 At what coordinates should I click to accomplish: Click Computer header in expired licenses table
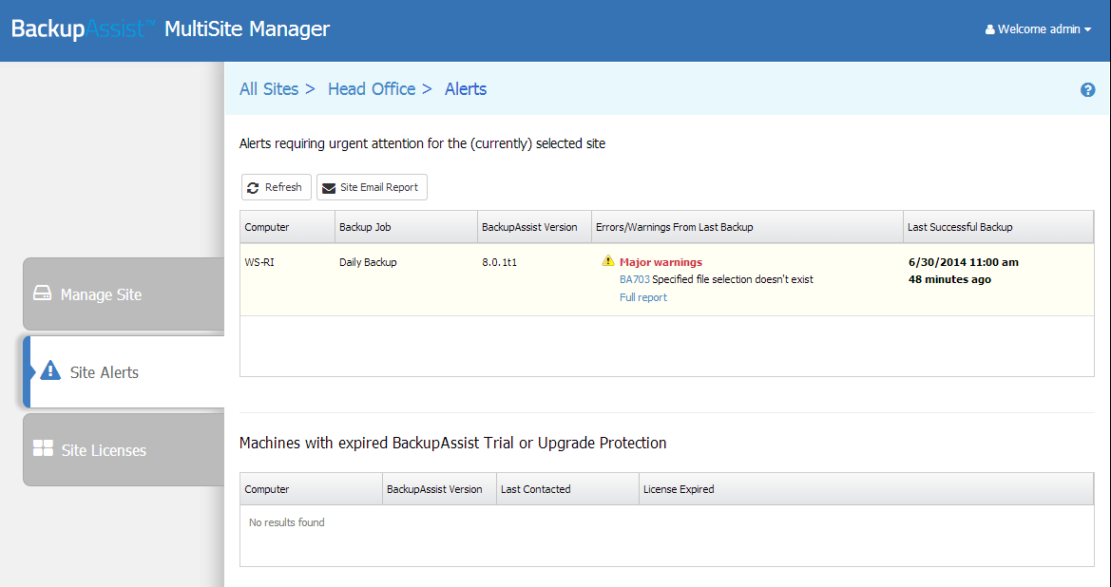pos(311,489)
